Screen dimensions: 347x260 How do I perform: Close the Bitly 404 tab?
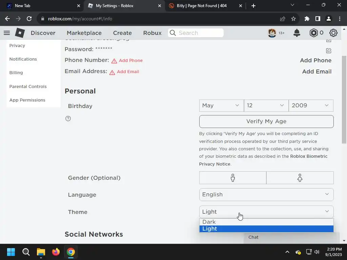tap(241, 6)
